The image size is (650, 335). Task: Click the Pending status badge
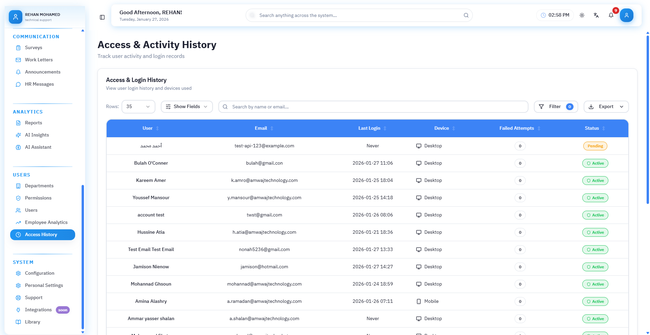(595, 146)
